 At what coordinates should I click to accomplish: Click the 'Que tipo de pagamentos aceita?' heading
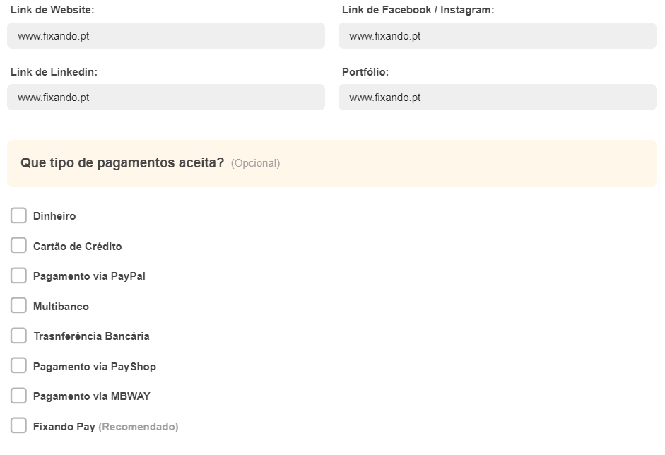click(122, 162)
